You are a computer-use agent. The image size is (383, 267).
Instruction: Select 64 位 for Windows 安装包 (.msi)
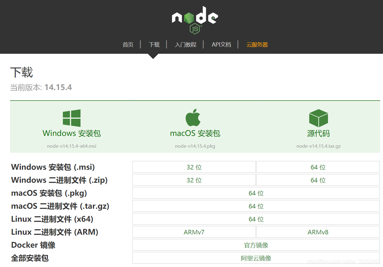coord(318,167)
